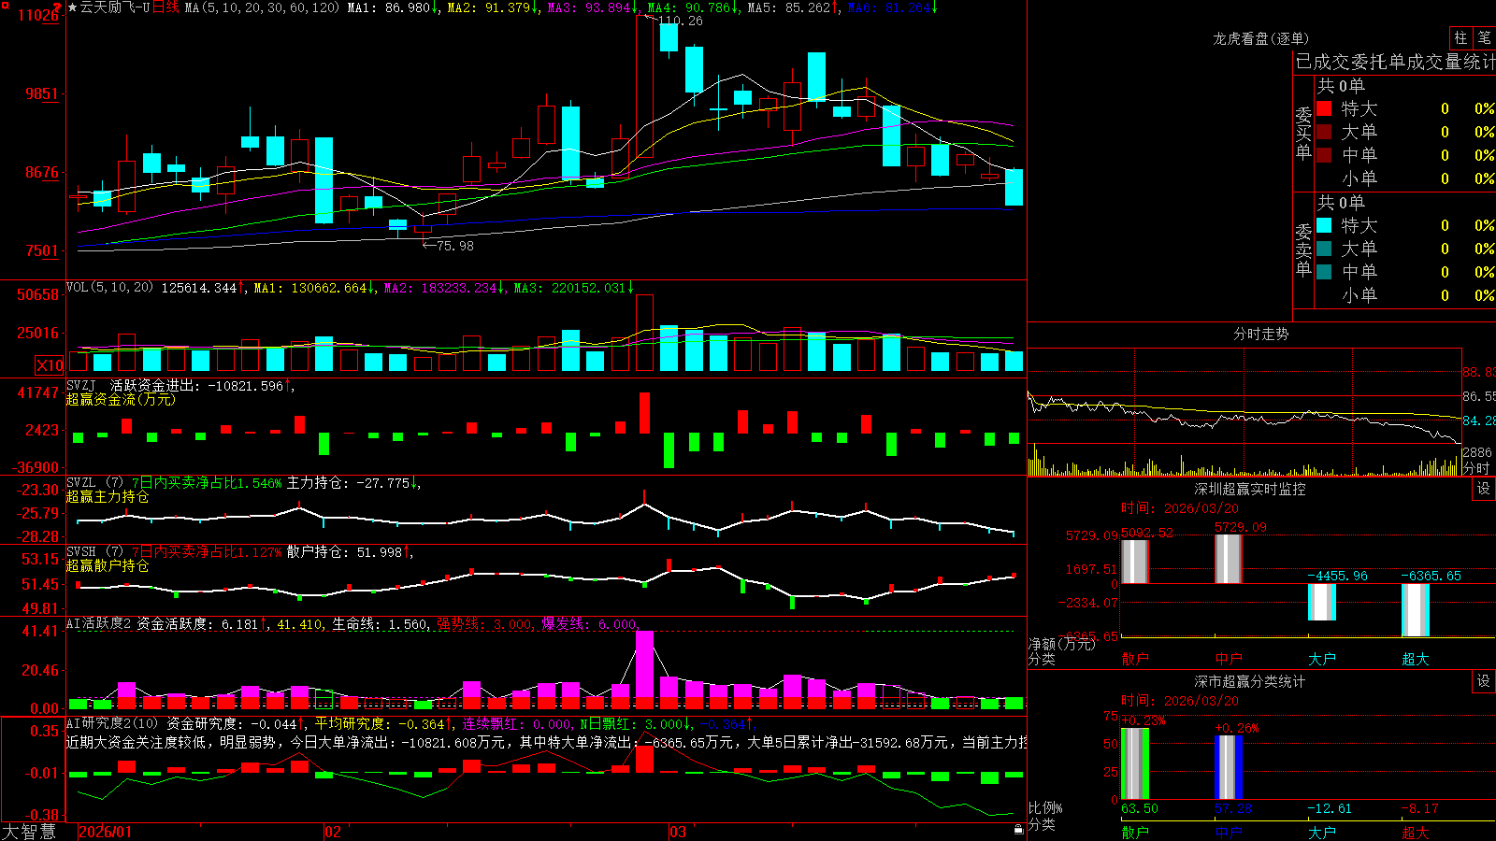Viewport: 1496px width, 841px height.
Task: Click the AI研究度2(10) indicator name
Action: [x=112, y=723]
